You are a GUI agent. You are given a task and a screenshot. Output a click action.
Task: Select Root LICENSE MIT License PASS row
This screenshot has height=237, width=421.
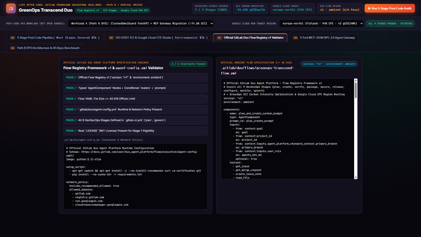tap(135, 131)
